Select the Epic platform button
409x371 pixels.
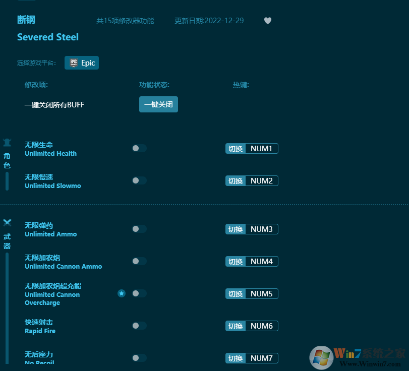coord(82,63)
